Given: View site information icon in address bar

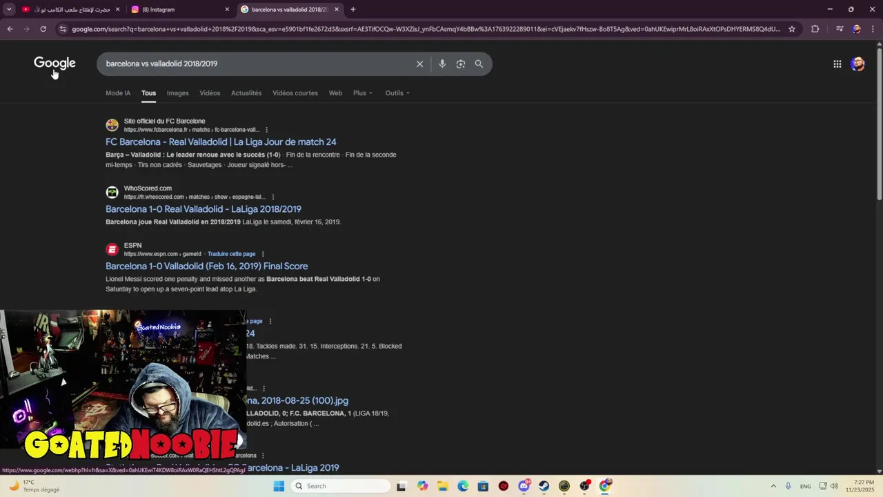Looking at the screenshot, I should 63,29.
